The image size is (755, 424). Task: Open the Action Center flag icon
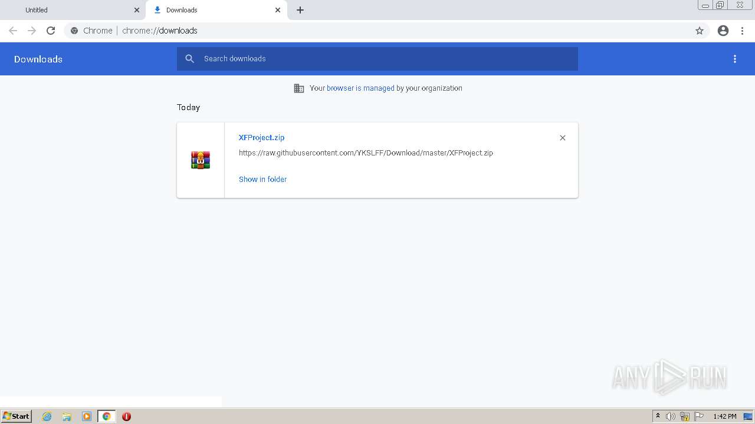[x=699, y=416]
